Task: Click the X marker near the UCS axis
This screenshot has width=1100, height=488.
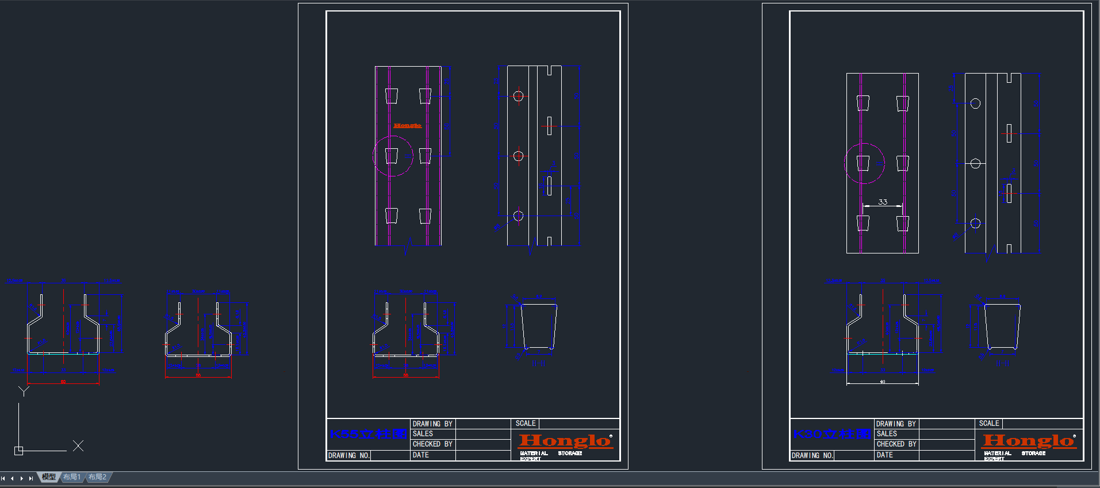Action: coord(78,445)
